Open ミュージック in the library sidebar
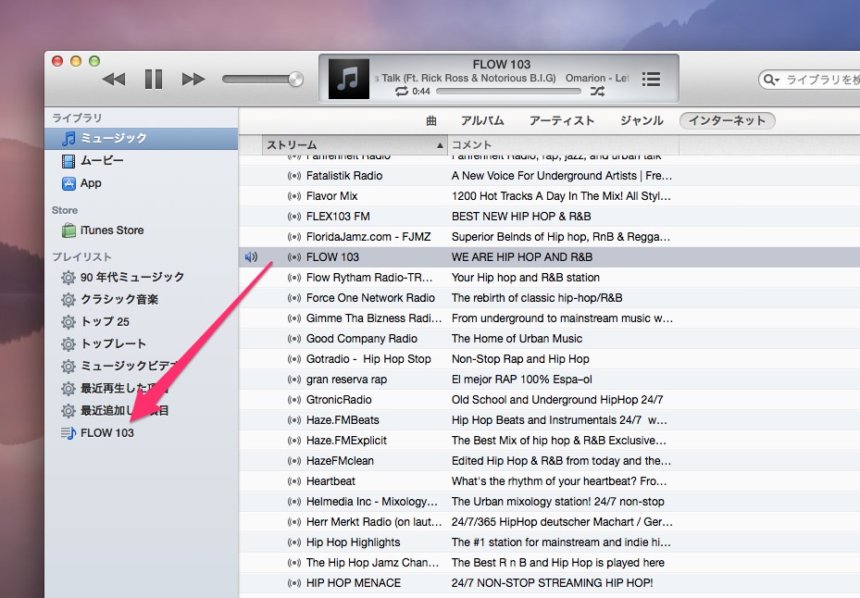 coord(142,138)
